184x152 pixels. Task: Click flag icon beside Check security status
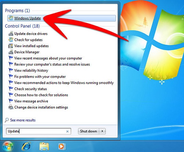tap(11, 88)
